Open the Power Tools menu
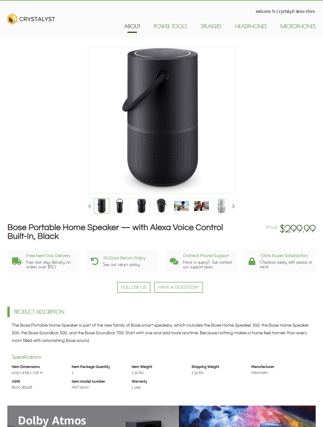This screenshot has width=323, height=427. pos(170,26)
